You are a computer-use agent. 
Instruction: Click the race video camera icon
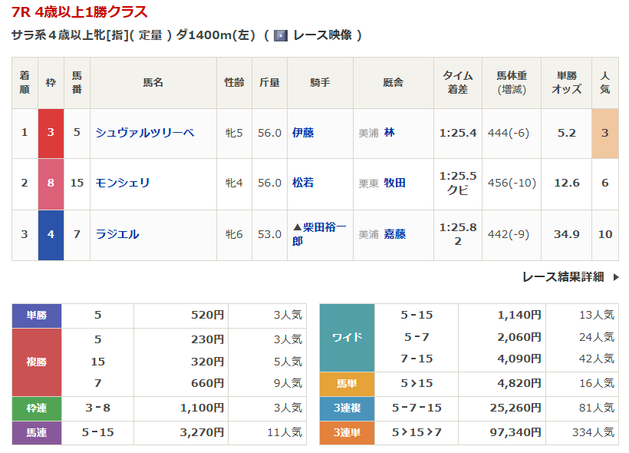[281, 35]
